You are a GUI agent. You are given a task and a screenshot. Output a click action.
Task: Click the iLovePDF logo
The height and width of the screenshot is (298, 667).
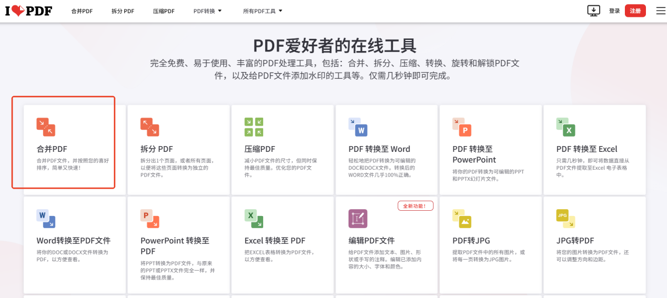[28, 11]
